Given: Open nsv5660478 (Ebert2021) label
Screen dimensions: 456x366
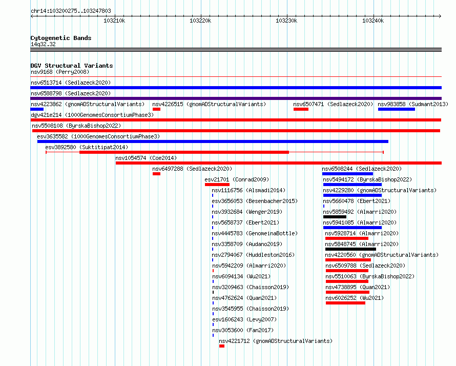Looking at the screenshot, I should 357,201.
